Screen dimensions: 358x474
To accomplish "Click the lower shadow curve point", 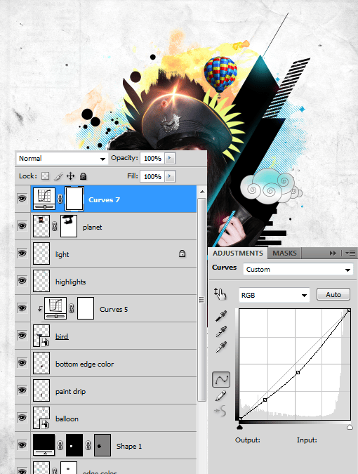I will pos(265,400).
